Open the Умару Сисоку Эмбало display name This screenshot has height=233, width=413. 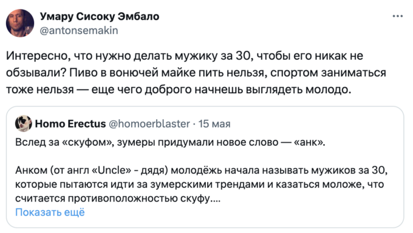100,16
